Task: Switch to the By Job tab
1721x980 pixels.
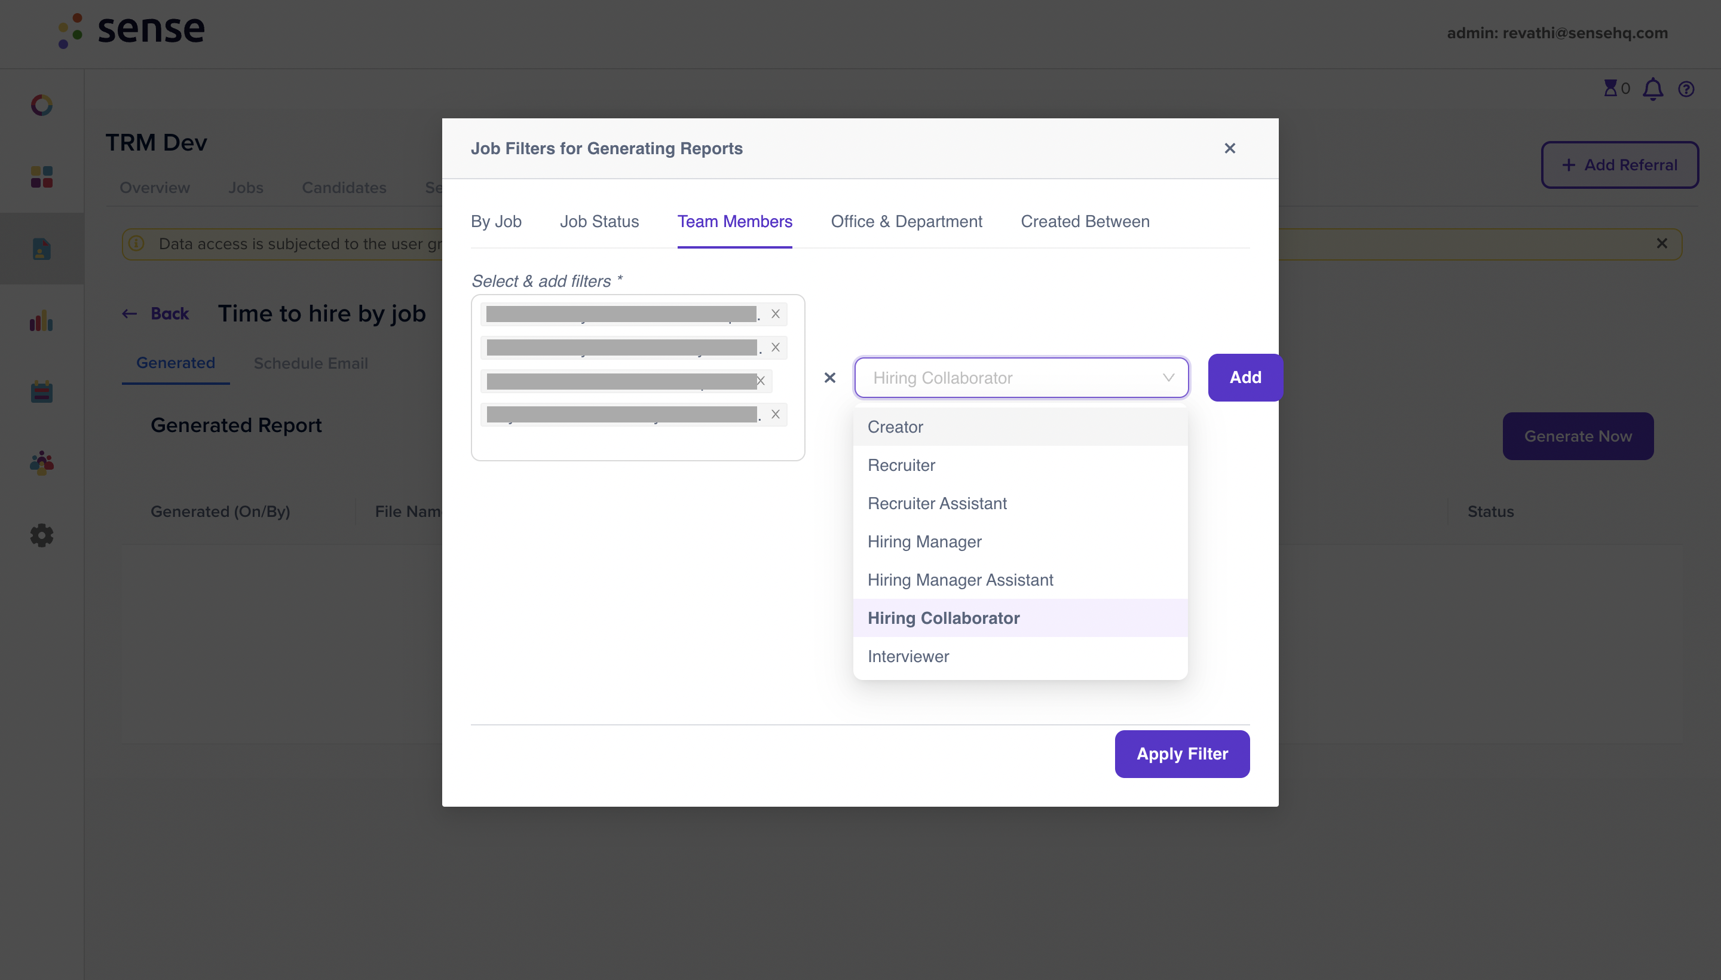Action: pyautogui.click(x=496, y=222)
